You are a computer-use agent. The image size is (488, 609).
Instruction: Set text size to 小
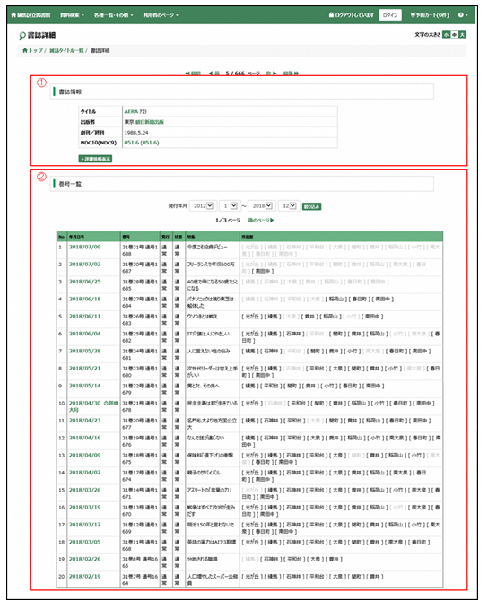pyautogui.click(x=447, y=35)
